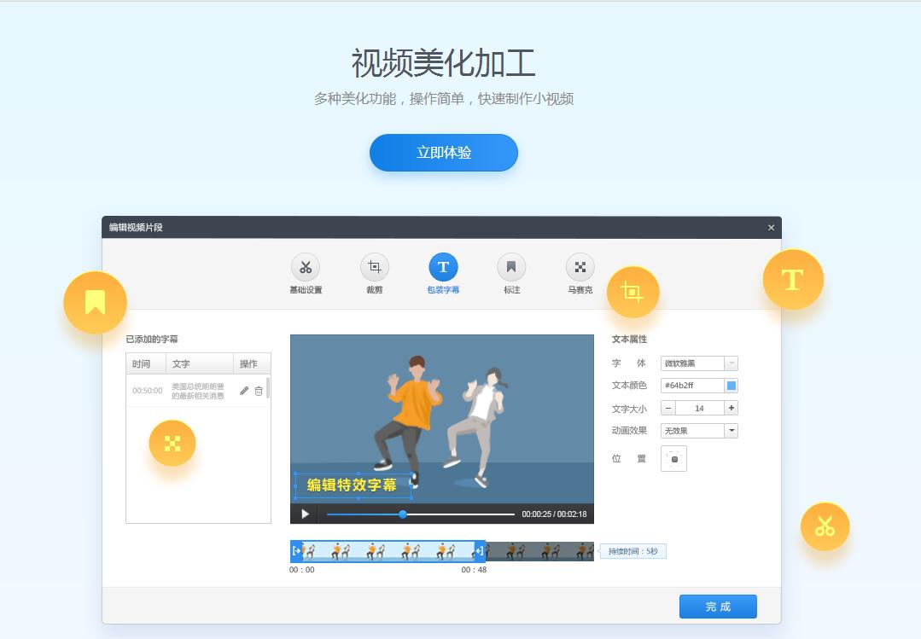Click the 完成 finish button

pos(718,606)
